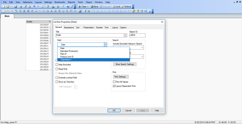Viewport: 242px width, 124px height.
Task: Open the Number tab
Action: [99, 28]
